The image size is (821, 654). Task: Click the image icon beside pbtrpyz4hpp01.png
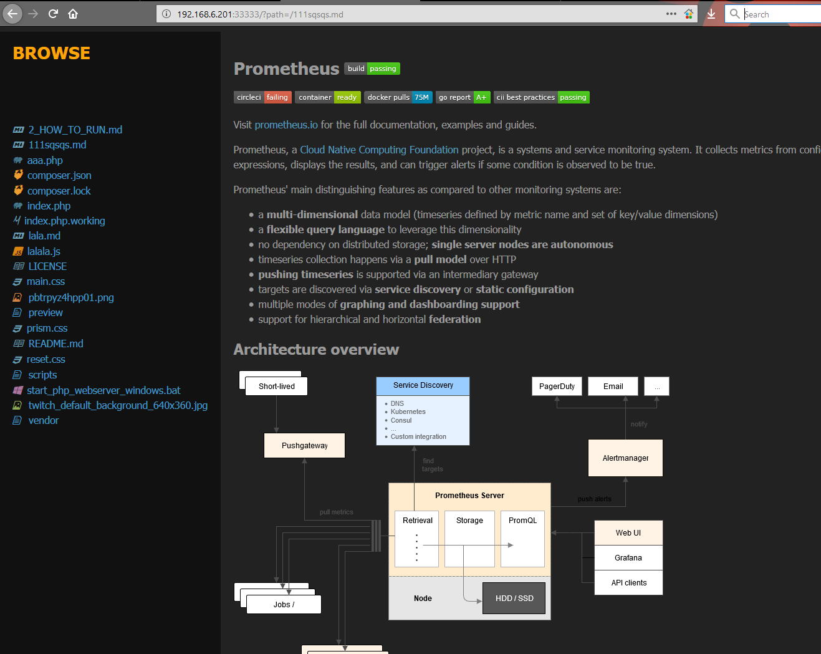(x=17, y=297)
